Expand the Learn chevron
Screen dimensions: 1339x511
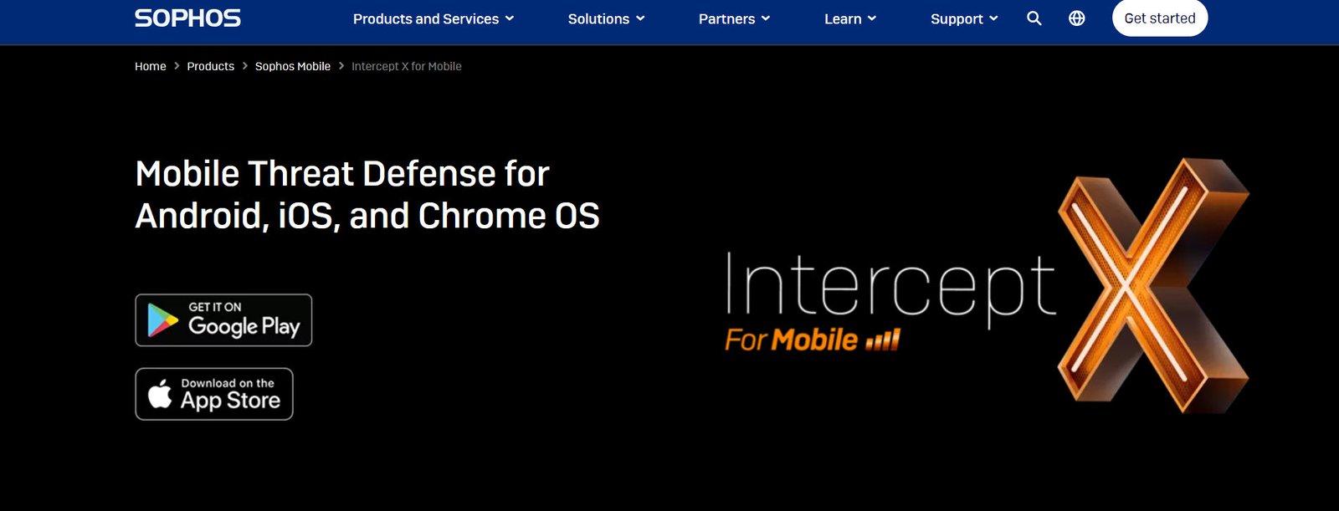[x=872, y=18]
